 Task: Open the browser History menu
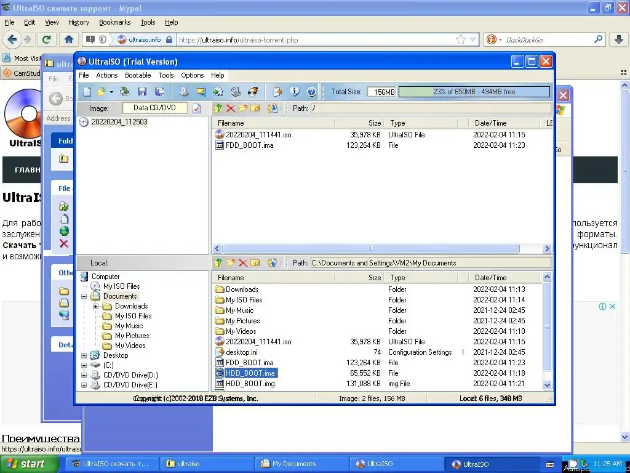tap(78, 23)
